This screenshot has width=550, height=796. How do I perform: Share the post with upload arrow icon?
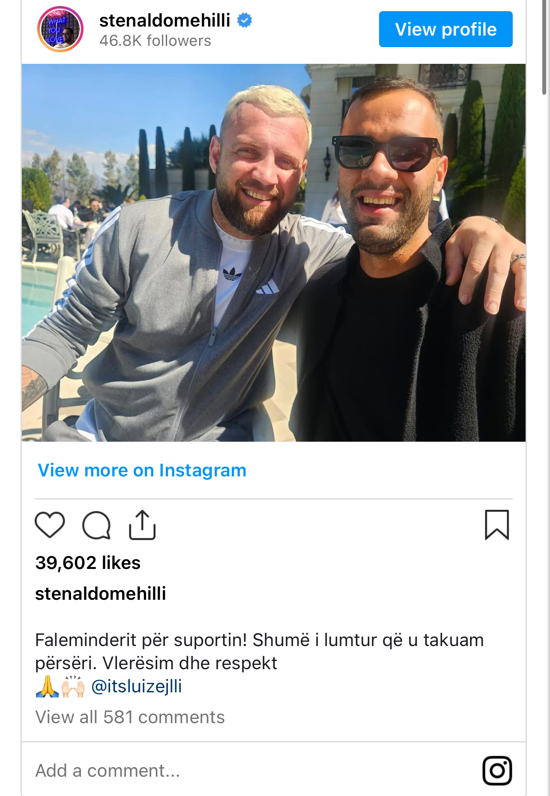142,525
